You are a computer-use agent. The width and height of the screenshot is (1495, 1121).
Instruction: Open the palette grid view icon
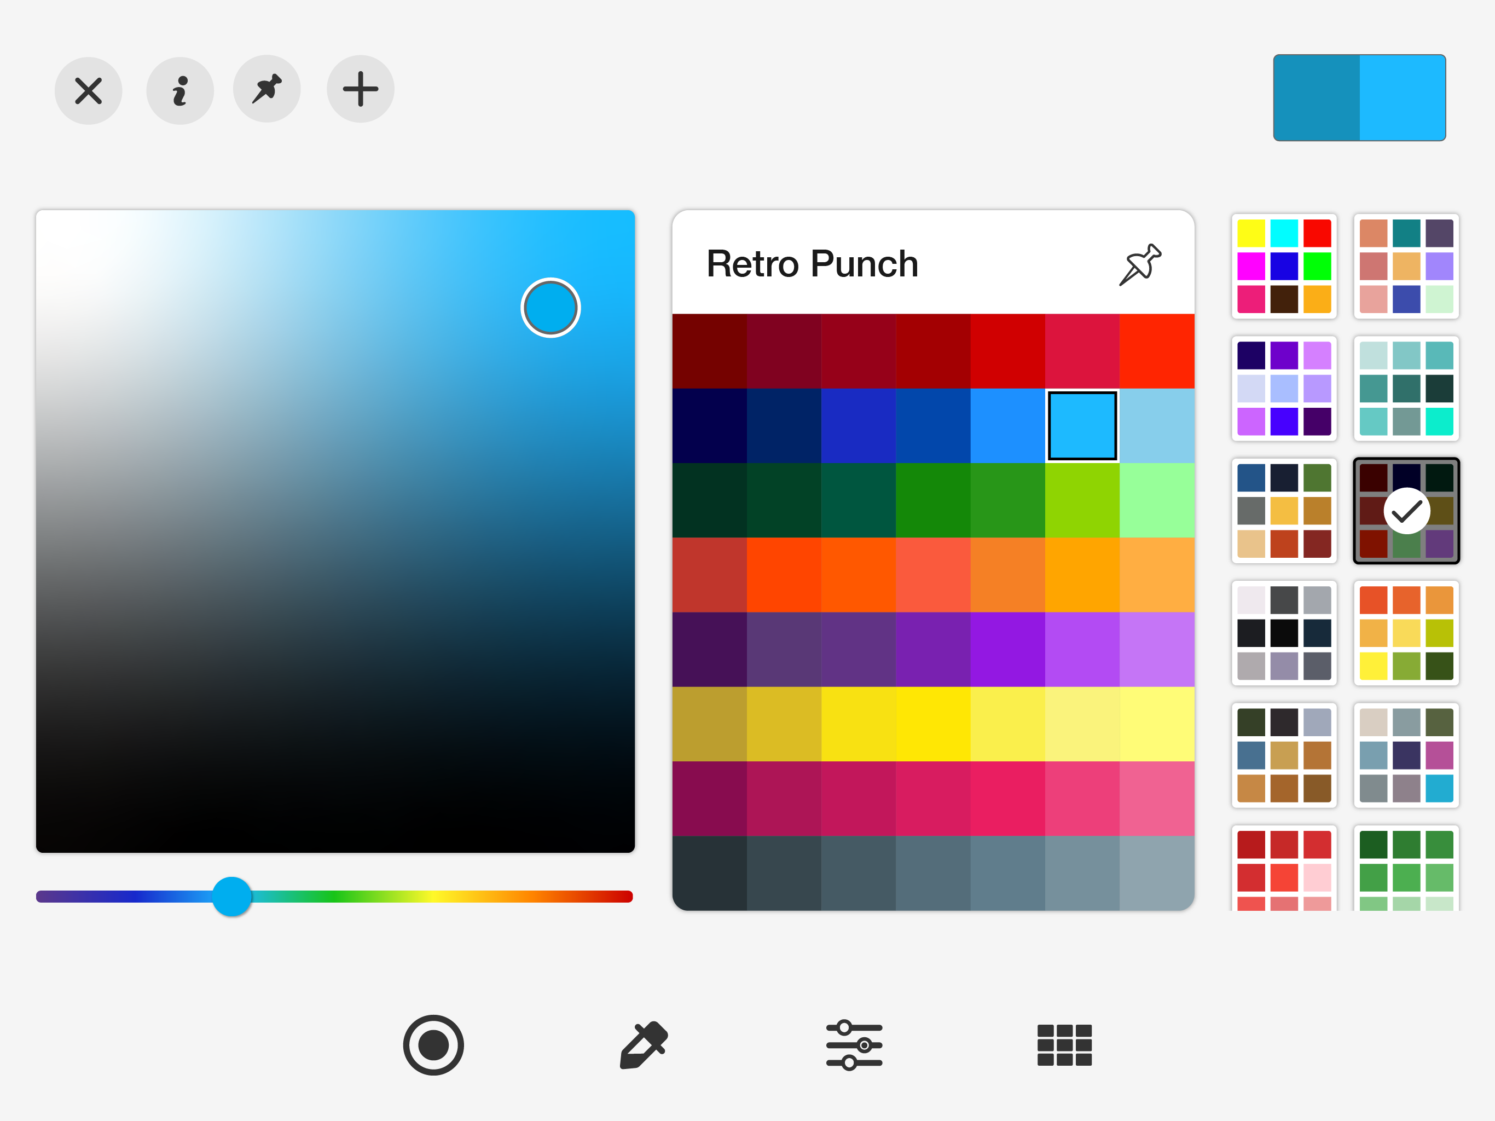pos(1064,1044)
